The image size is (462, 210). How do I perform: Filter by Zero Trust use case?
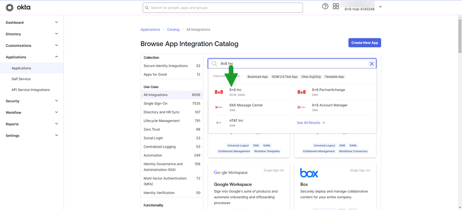(x=172, y=129)
